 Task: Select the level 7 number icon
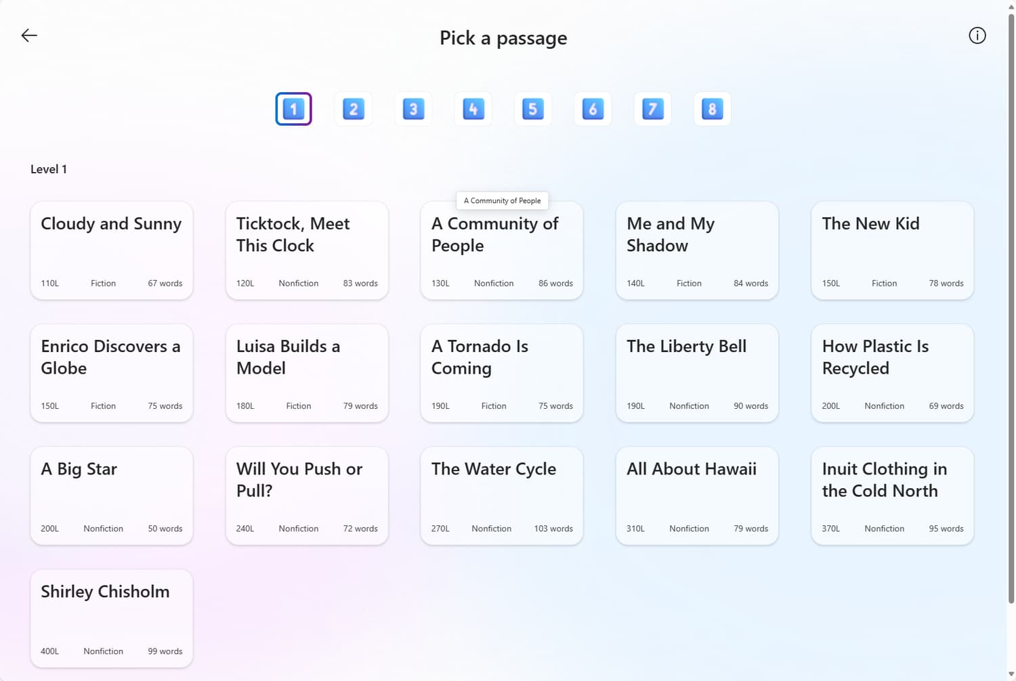[x=652, y=109]
